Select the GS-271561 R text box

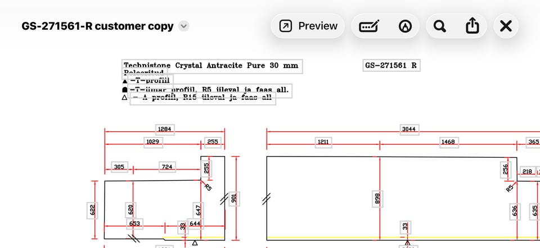(x=391, y=65)
